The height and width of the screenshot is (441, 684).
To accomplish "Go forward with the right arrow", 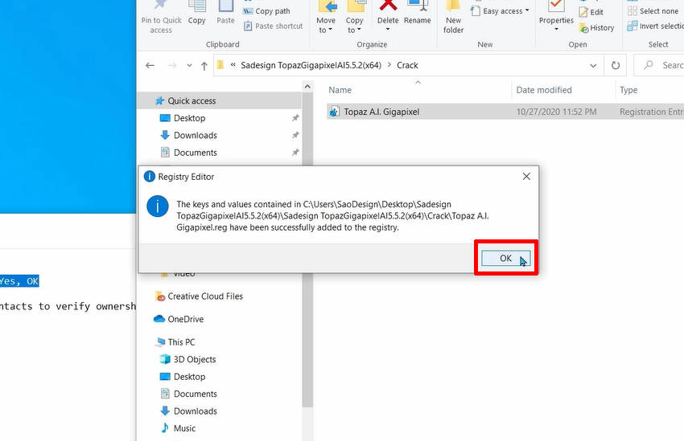I will [x=172, y=65].
